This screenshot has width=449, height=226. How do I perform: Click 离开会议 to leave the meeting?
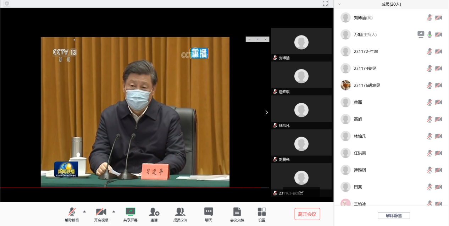(307, 214)
